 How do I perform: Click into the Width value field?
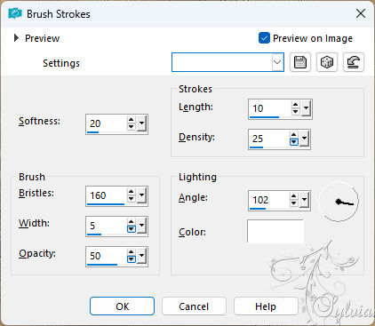point(107,226)
